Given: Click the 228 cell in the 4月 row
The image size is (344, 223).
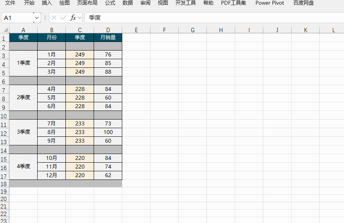Looking at the screenshot, I should click(80, 89).
